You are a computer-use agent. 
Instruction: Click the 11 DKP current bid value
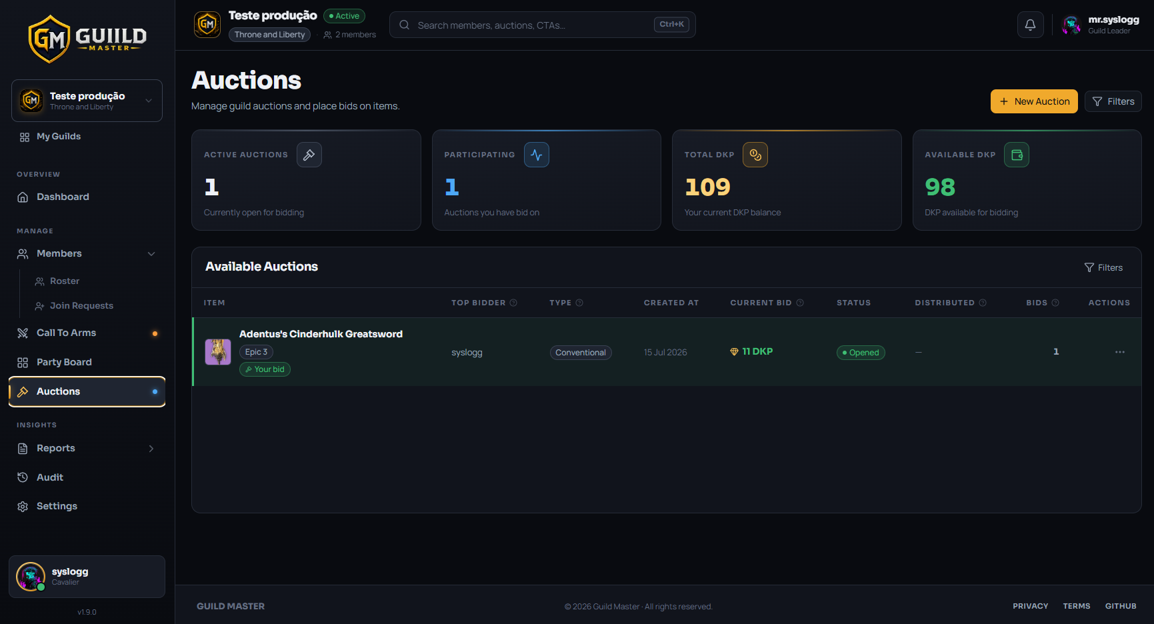(x=757, y=351)
